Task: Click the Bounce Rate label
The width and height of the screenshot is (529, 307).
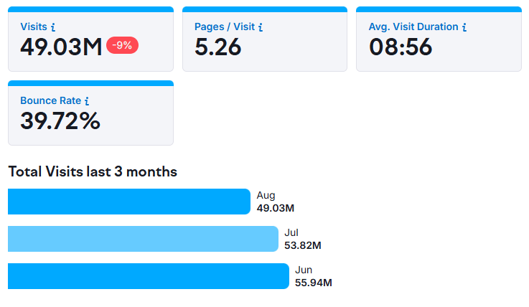Action: click(50, 101)
